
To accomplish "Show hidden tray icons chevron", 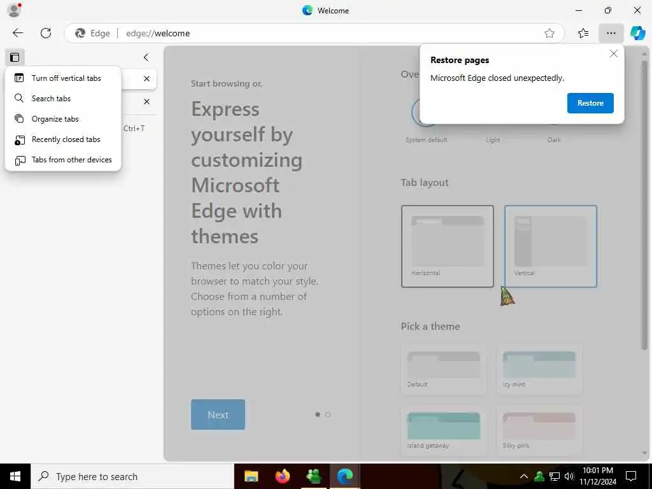I will [x=524, y=476].
